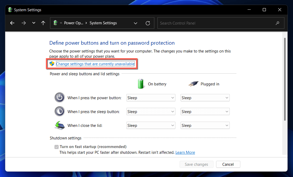Click Power Options breadcrumb item

pos(74,23)
